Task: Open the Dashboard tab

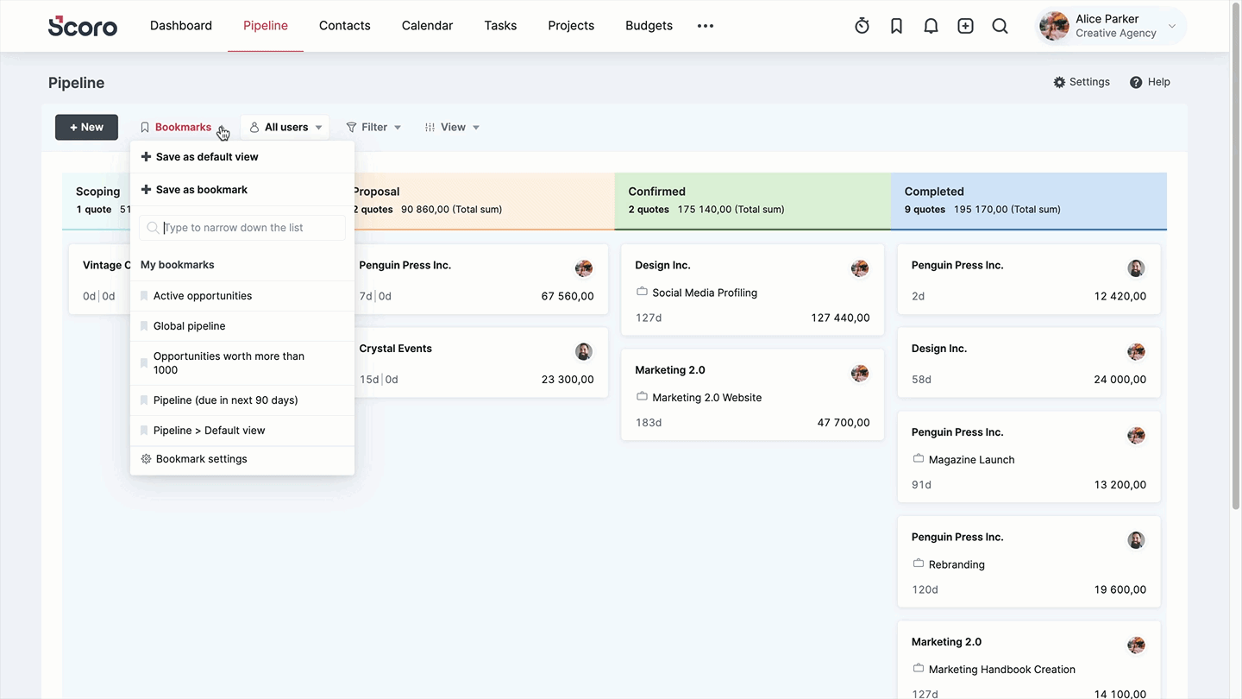Action: click(x=181, y=26)
